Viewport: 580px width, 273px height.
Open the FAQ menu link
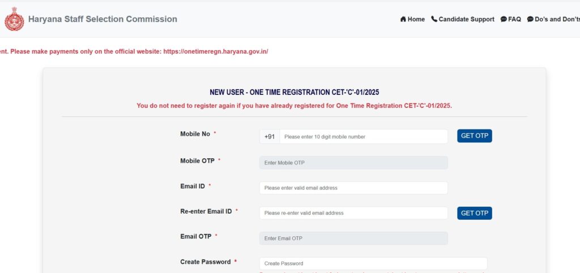coord(511,19)
